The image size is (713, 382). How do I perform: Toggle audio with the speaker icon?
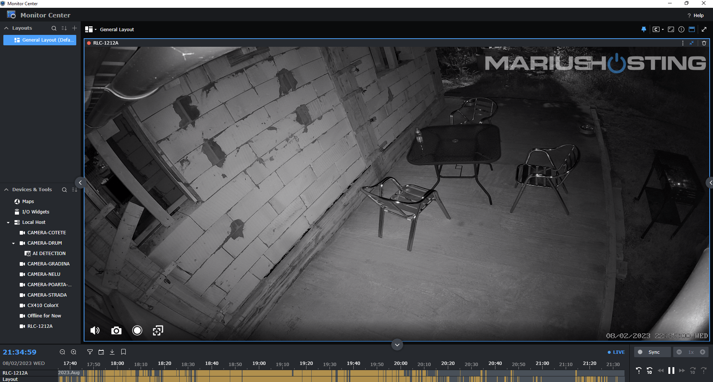click(95, 330)
